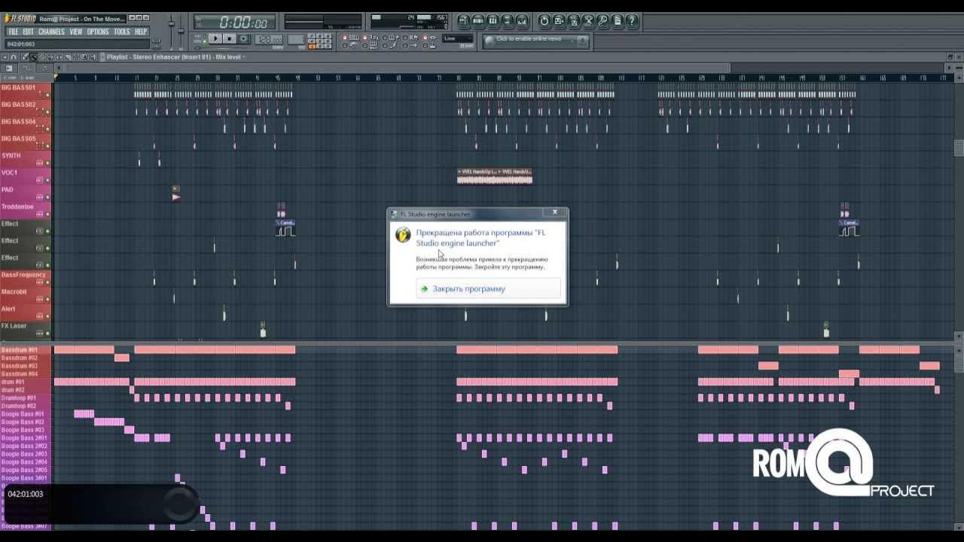The width and height of the screenshot is (964, 542).
Task: Select the Drumloop #01 pattern row
Action: (26, 397)
